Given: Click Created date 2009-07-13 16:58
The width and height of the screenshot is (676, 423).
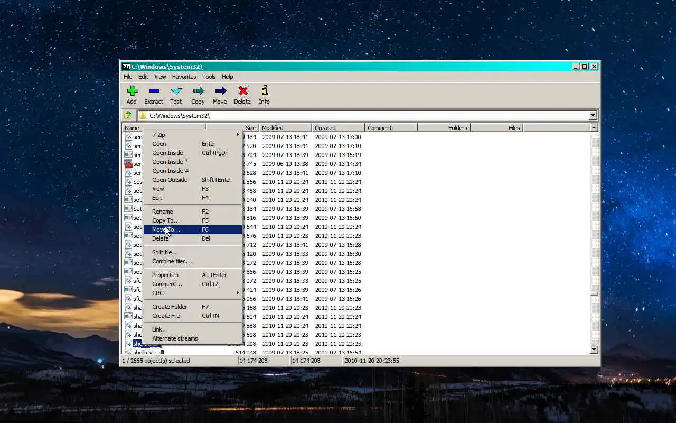Looking at the screenshot, I should (x=338, y=209).
